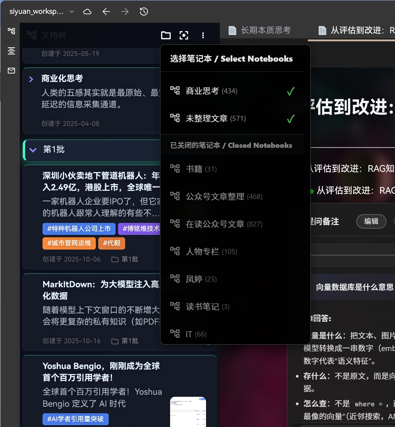Open the inbox panel icon
Viewport: 395px width, 427px height.
coord(11,71)
